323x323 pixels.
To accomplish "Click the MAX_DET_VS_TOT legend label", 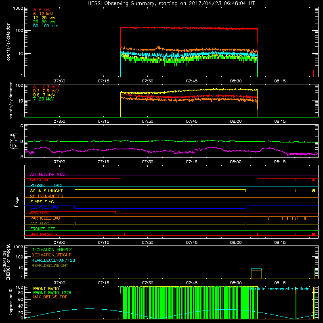I will click(50, 297).
